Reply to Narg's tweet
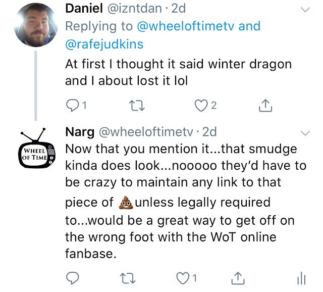The width and height of the screenshot is (323, 292). [x=73, y=278]
